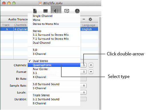Viewport: 152px width, 110px height.
Task: Open Format double-arrow popup
Action: click(84, 72)
